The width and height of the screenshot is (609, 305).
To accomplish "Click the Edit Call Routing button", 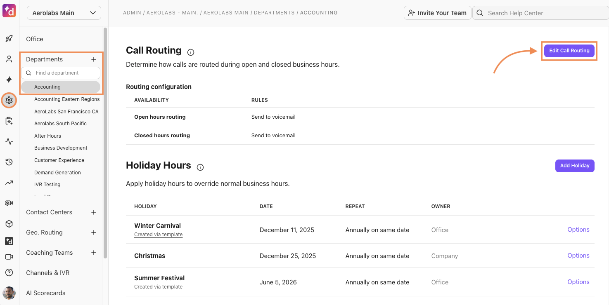I will point(569,51).
